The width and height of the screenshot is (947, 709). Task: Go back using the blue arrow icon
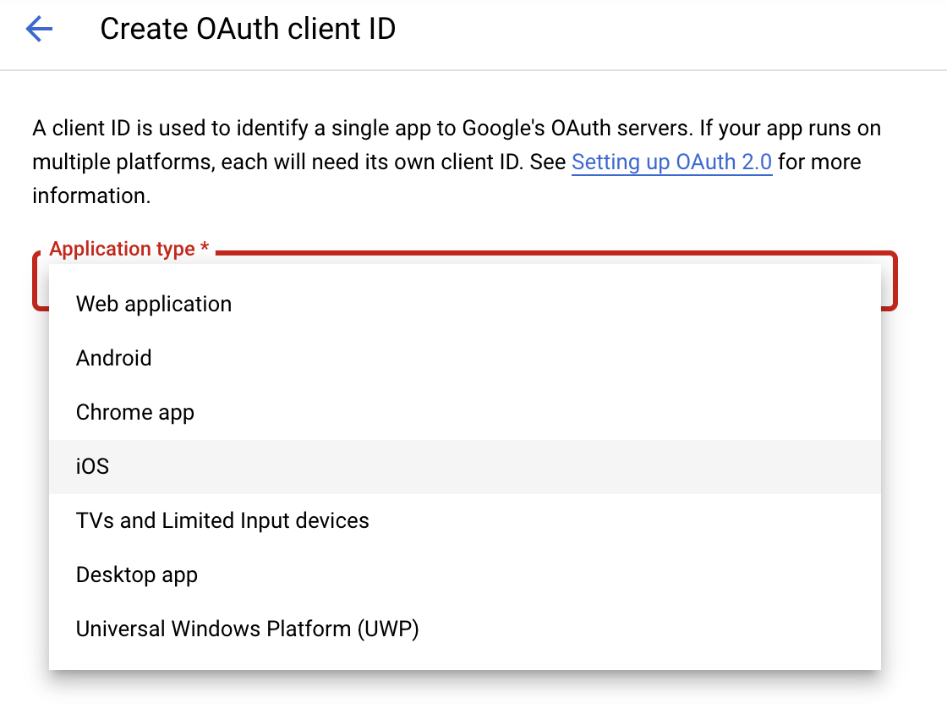pos(39,29)
